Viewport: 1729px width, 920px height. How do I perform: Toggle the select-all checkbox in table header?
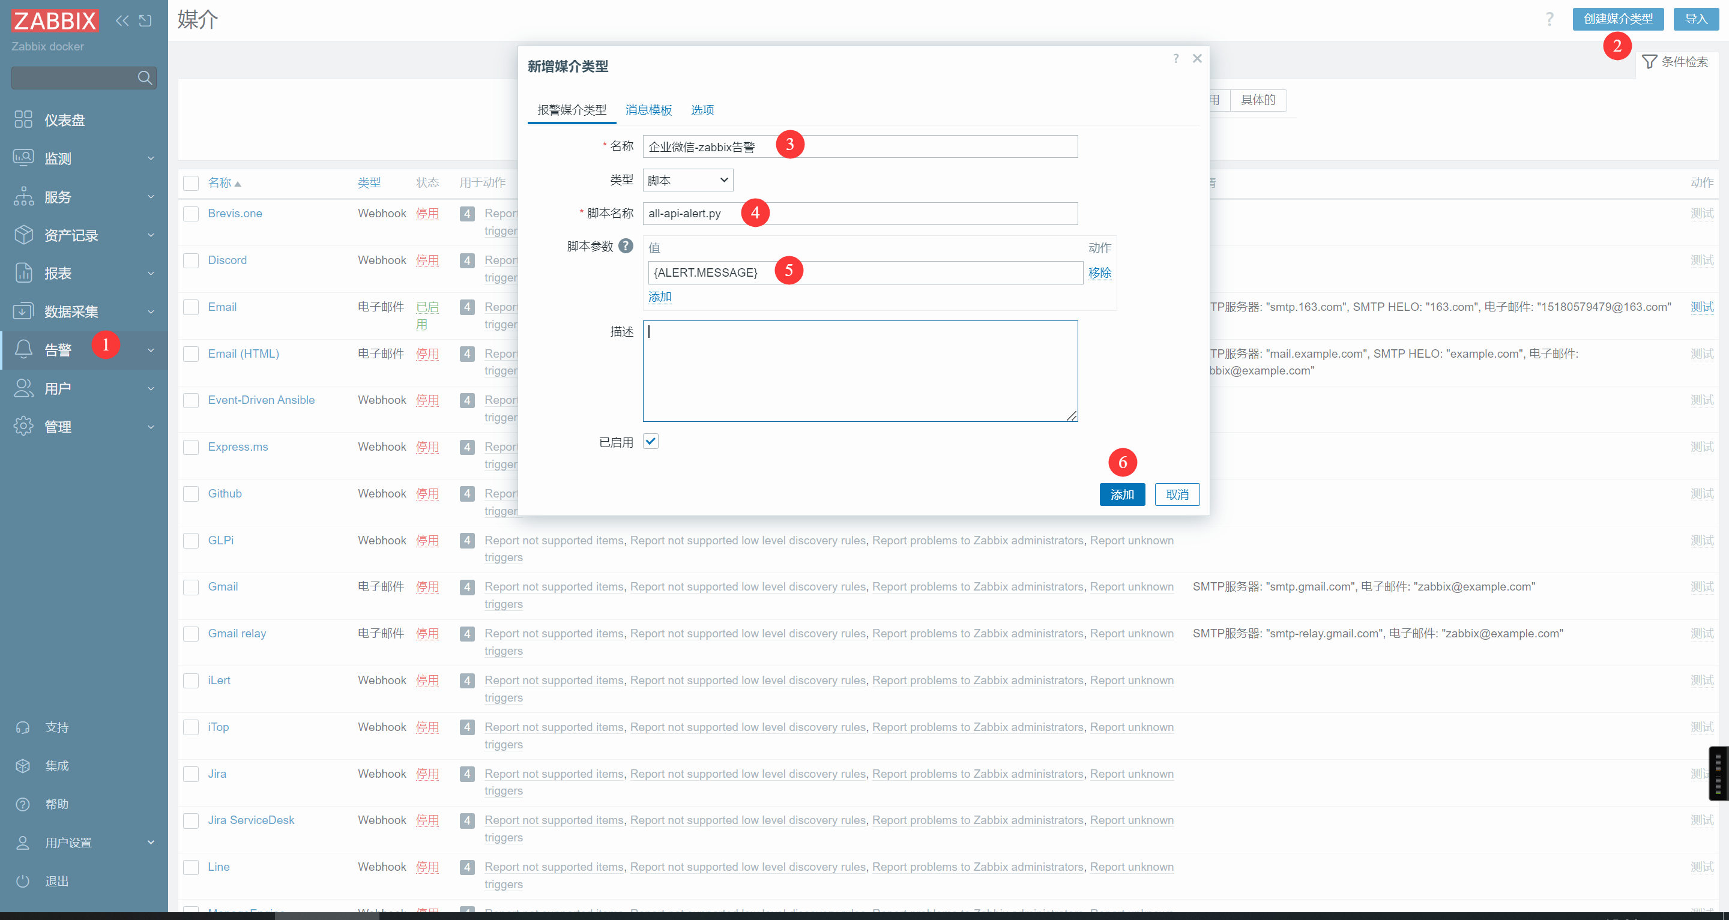tap(192, 183)
